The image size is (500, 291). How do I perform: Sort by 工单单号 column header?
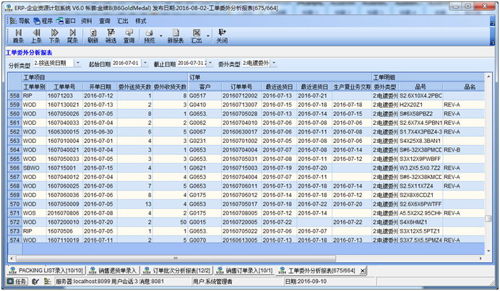(64, 87)
